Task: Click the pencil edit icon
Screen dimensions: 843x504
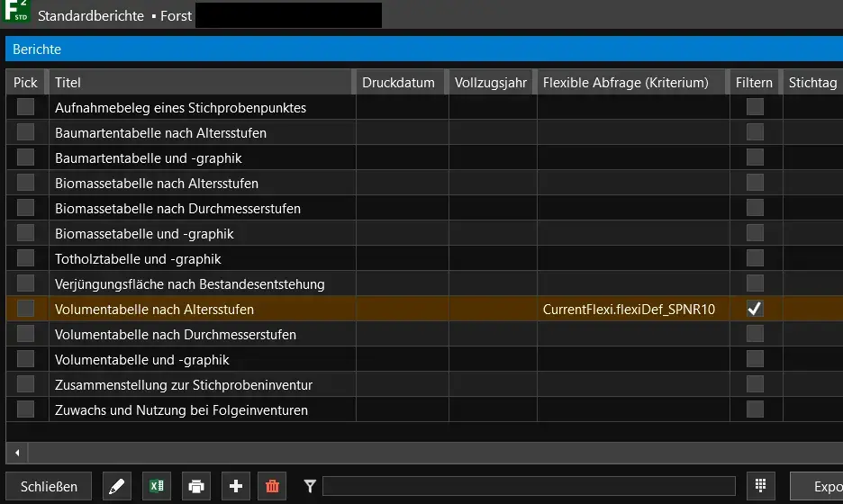Action: tap(115, 487)
